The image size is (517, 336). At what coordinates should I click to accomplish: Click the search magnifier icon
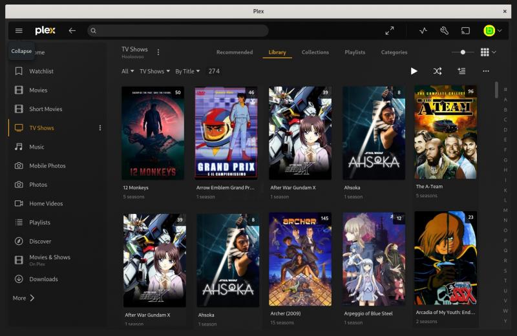click(93, 30)
